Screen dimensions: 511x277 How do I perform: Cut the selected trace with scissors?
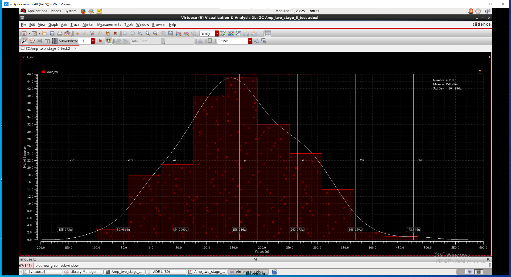tap(92, 33)
